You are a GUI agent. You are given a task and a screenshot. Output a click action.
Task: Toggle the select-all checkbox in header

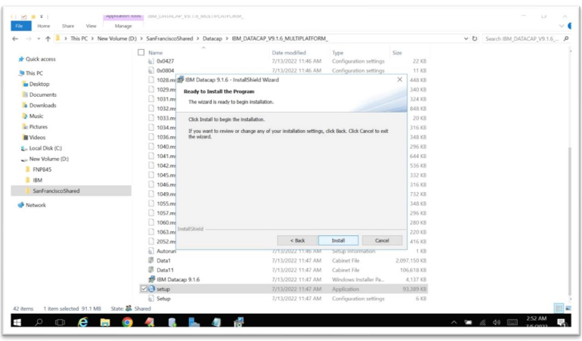(141, 52)
